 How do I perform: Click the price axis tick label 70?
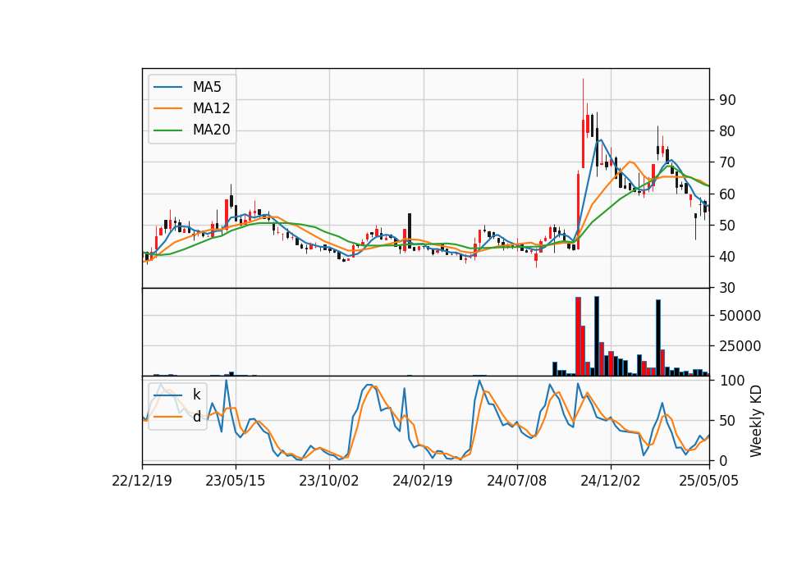click(x=727, y=162)
